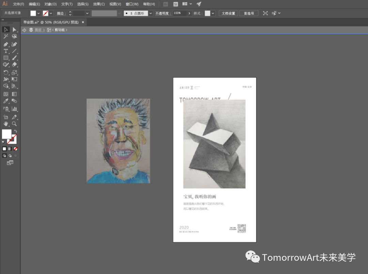Select the Pen tool

6,44
